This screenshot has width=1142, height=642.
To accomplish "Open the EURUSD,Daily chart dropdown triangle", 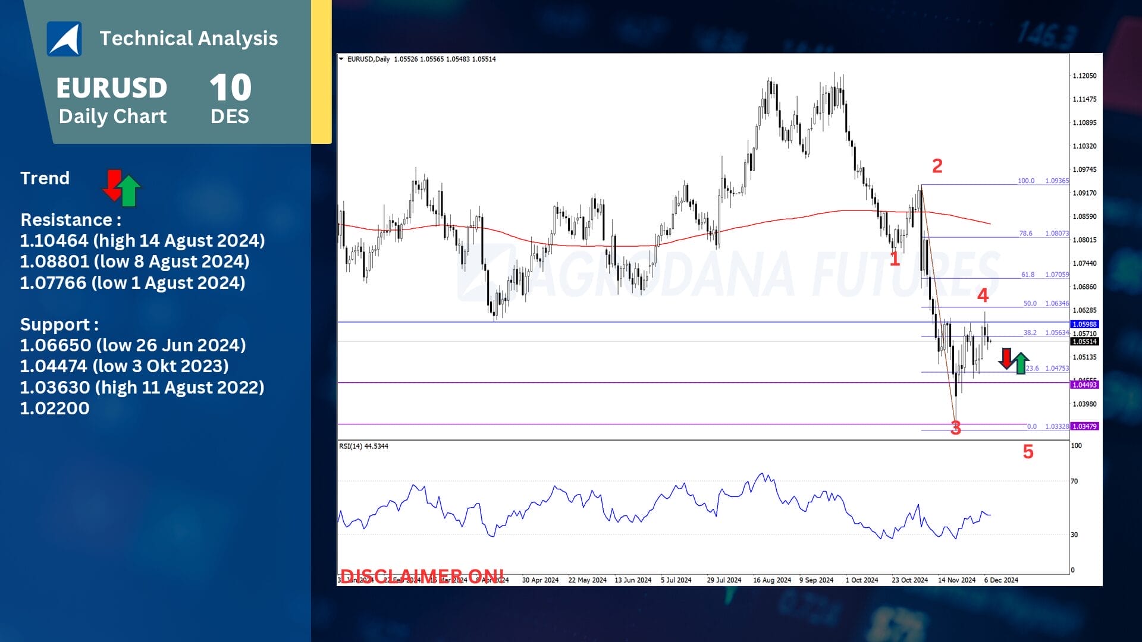I will 341,59.
